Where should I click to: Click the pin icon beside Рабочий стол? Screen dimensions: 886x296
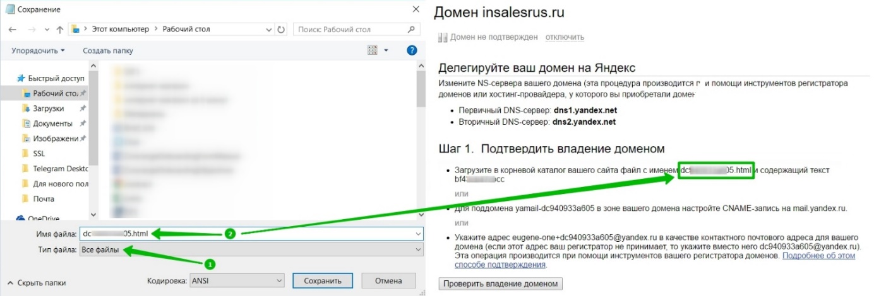(x=83, y=93)
